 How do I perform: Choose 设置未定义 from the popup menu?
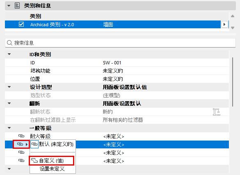(52, 169)
